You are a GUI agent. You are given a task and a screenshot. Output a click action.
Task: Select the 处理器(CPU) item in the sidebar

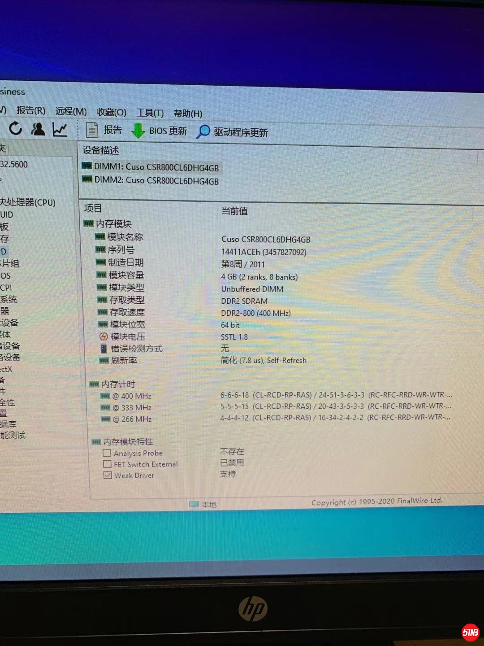(28, 202)
